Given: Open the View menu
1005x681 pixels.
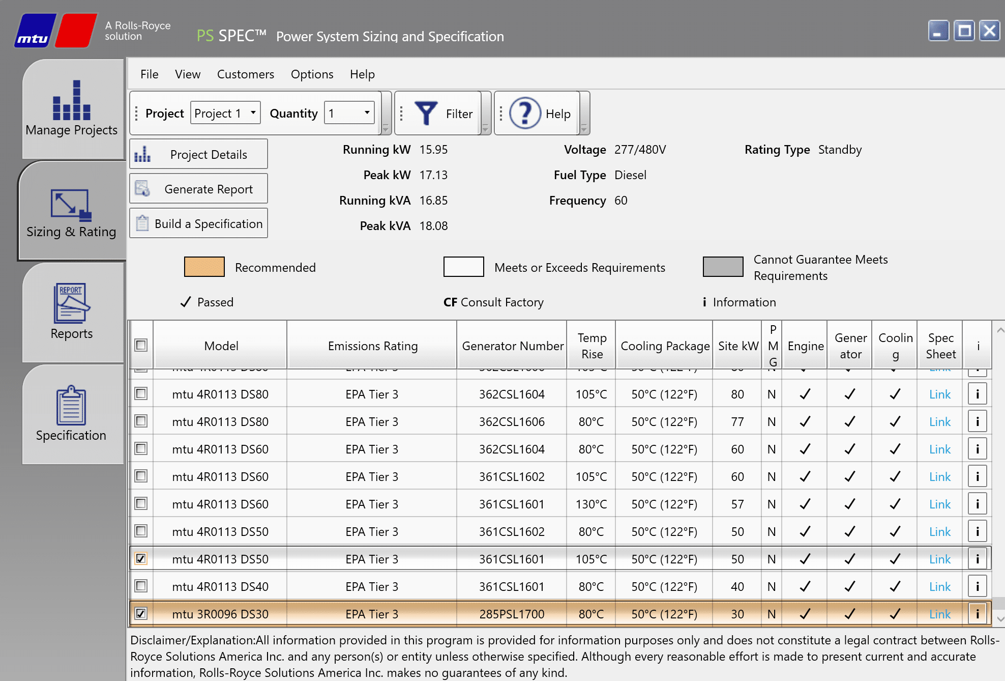Looking at the screenshot, I should pos(188,74).
